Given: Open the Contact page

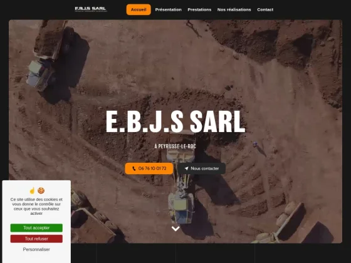Looking at the screenshot, I should click(265, 9).
